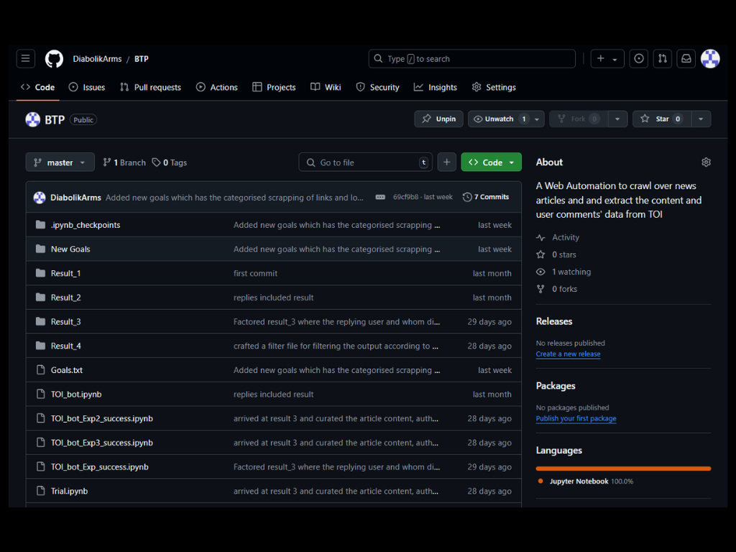The height and width of the screenshot is (552, 736).
Task: Open TOI_bot.ipynb file
Action: [x=76, y=395]
